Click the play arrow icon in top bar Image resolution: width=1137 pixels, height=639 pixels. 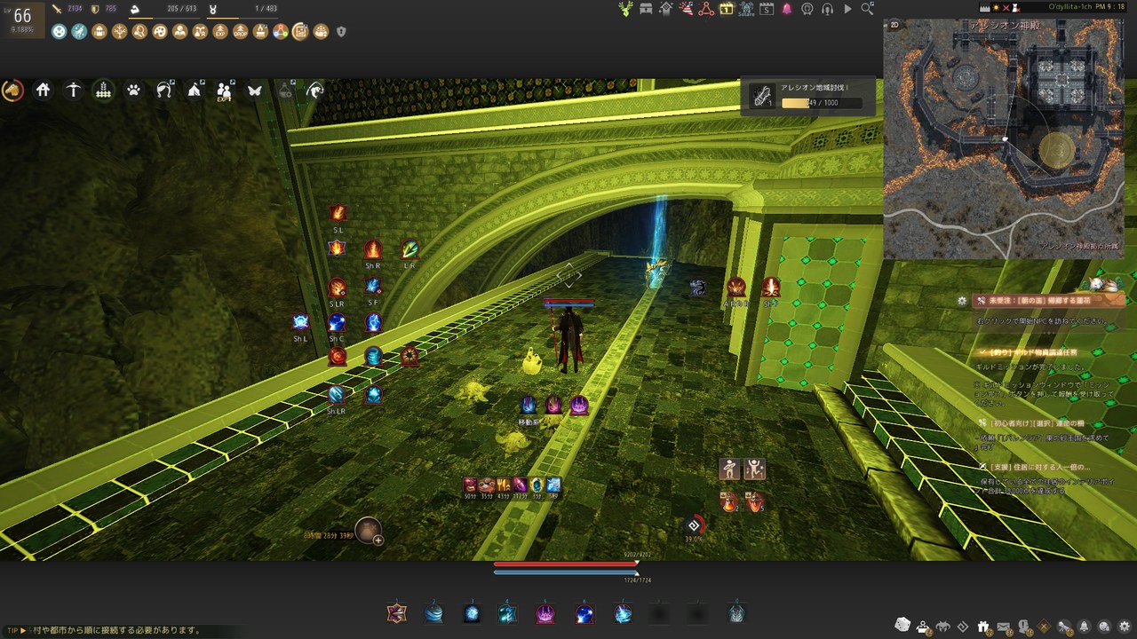[x=847, y=9]
